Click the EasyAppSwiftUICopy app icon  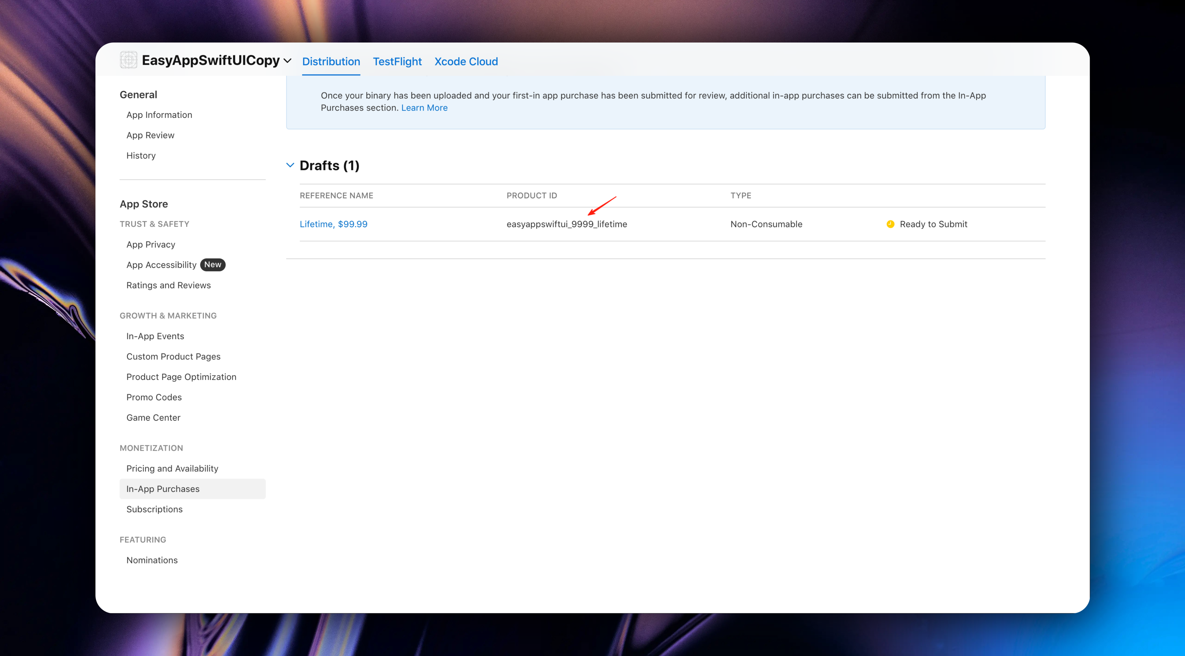pyautogui.click(x=128, y=60)
